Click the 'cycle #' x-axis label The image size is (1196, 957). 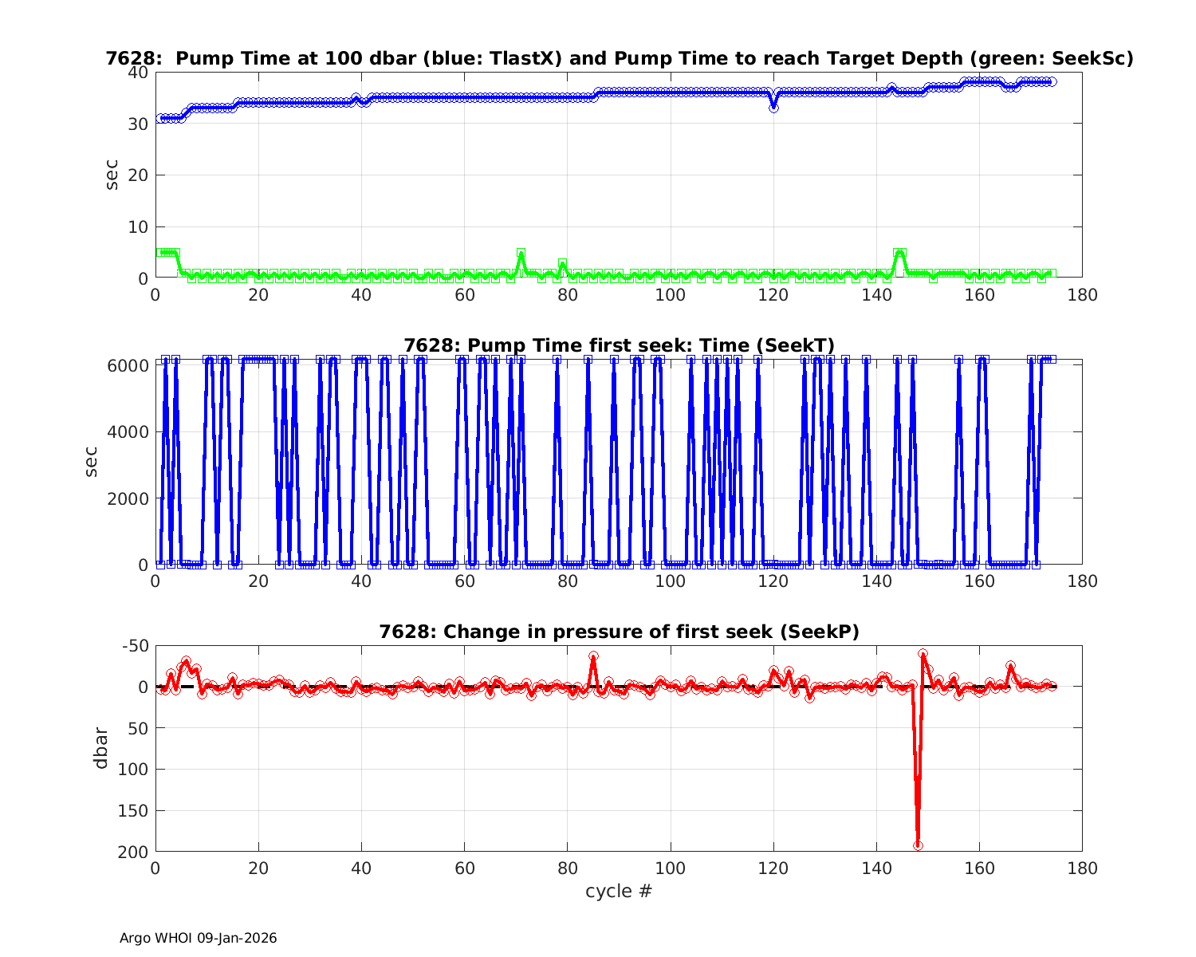(619, 891)
